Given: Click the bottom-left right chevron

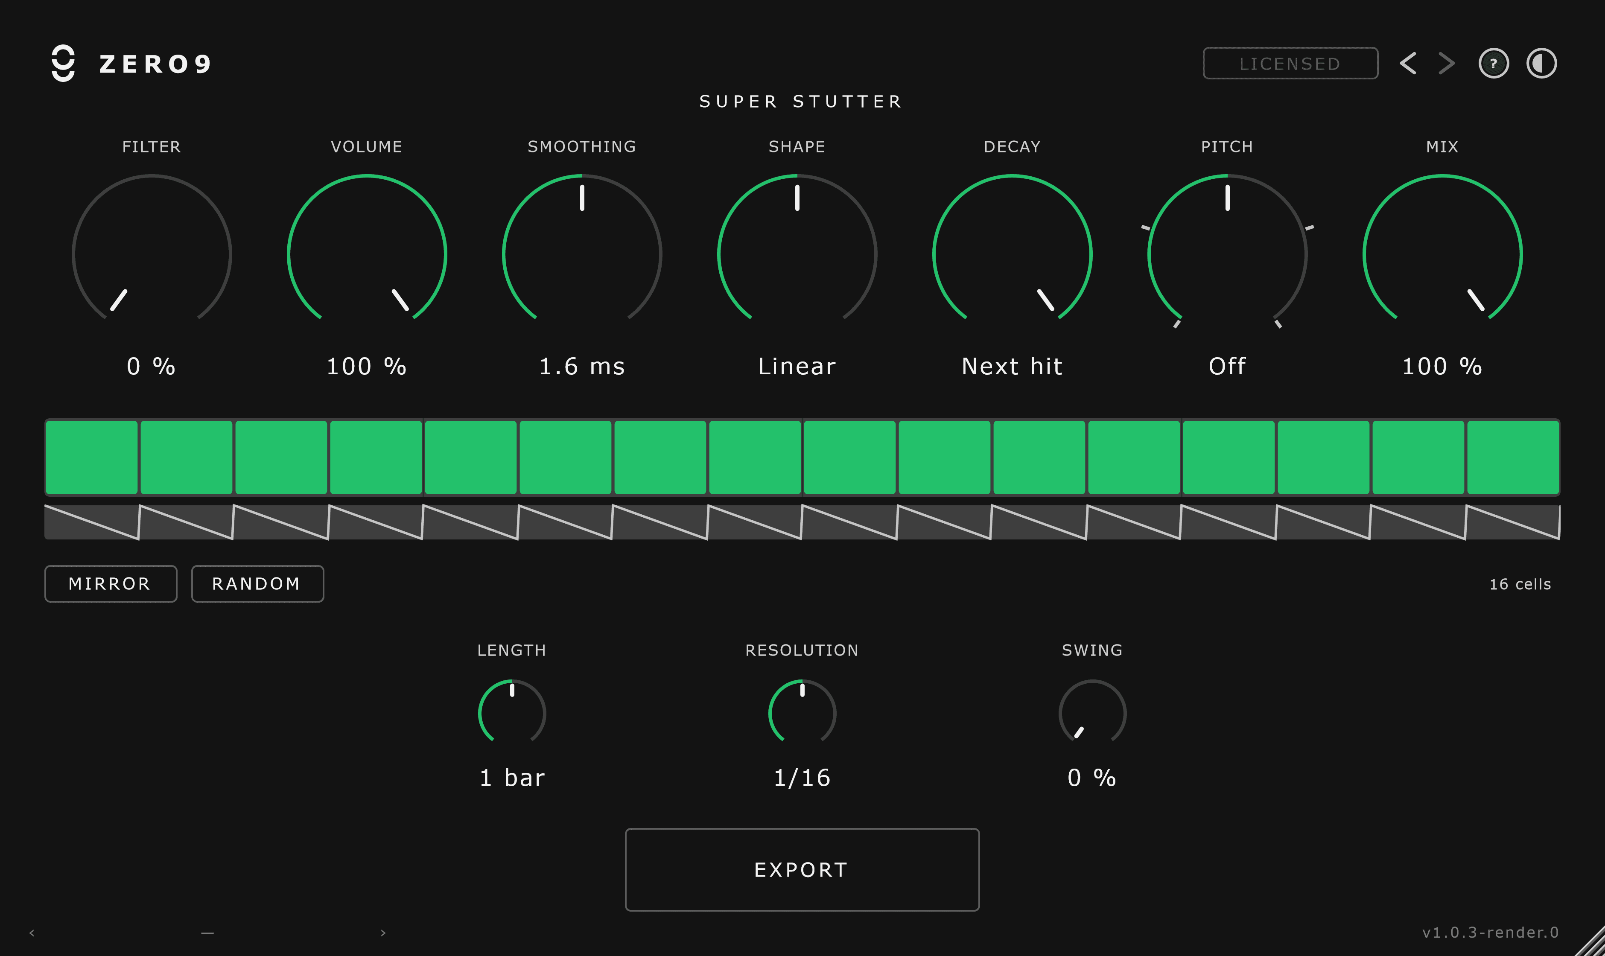Looking at the screenshot, I should pyautogui.click(x=383, y=933).
